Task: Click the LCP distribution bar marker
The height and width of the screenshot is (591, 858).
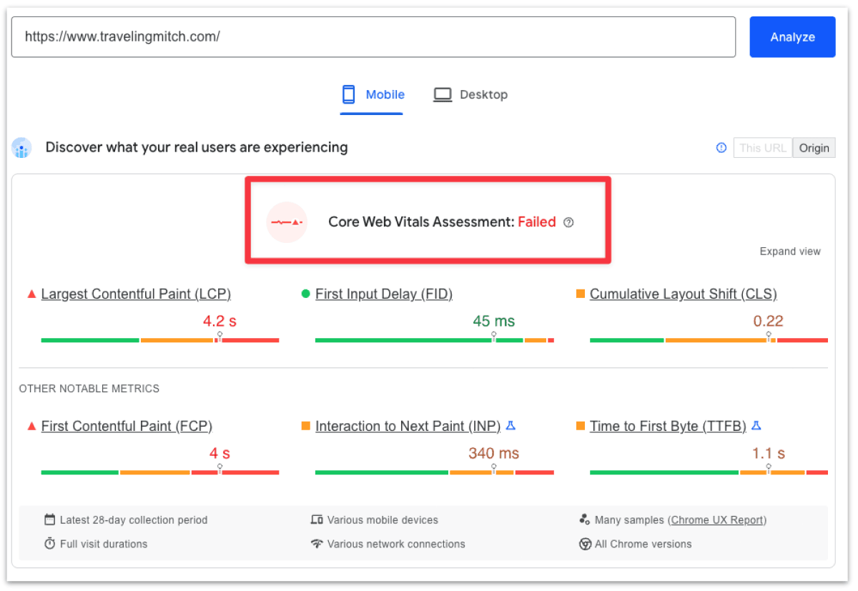Action: [220, 337]
